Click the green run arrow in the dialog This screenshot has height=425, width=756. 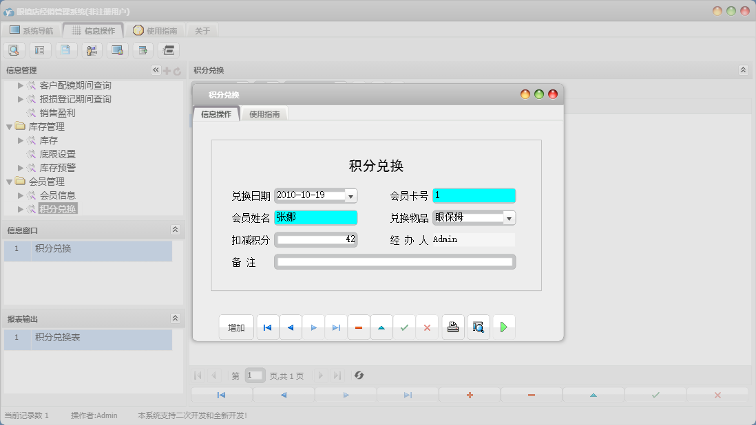pyautogui.click(x=504, y=327)
